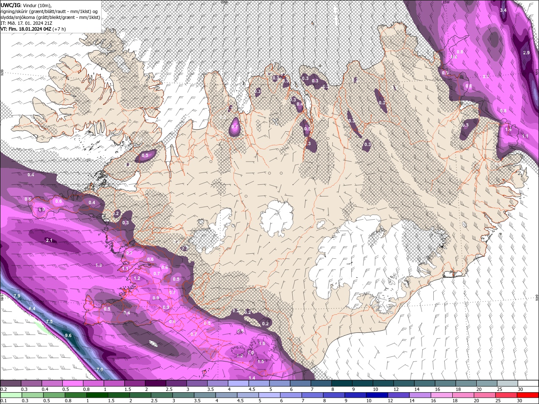Click the 'UWC/IG: Vindur (10m)' title line
The image size is (539, 404).
(x=26, y=5)
